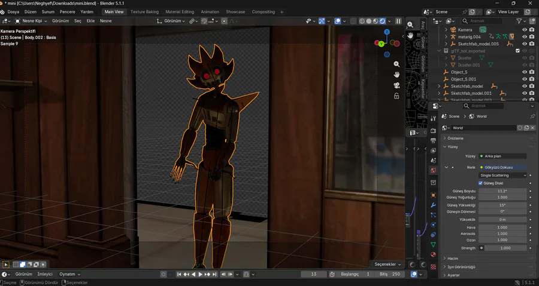The width and height of the screenshot is (539, 286).
Task: Open the View Layer properties tab icon
Action: pyautogui.click(x=433, y=150)
